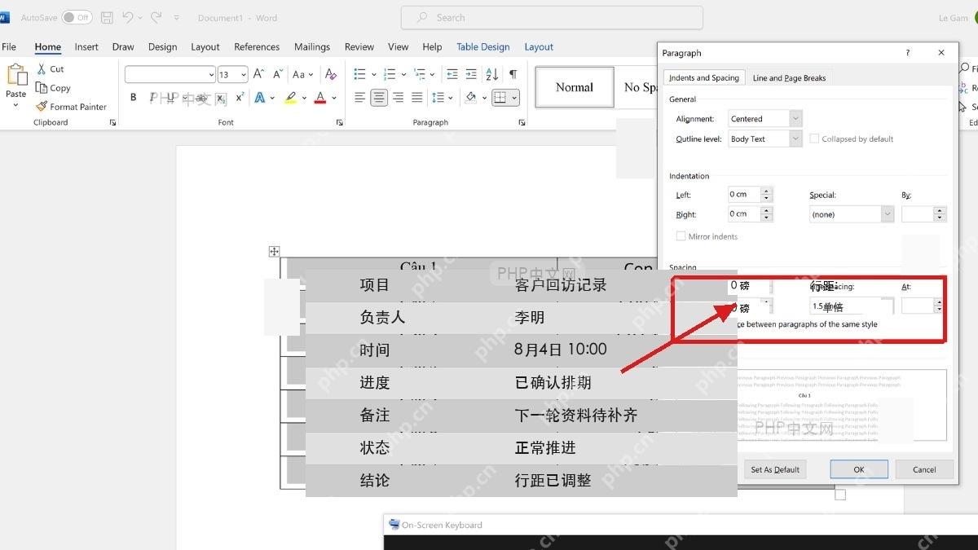The image size is (978, 550).
Task: Open Line and Page Breaks tab
Action: click(789, 78)
